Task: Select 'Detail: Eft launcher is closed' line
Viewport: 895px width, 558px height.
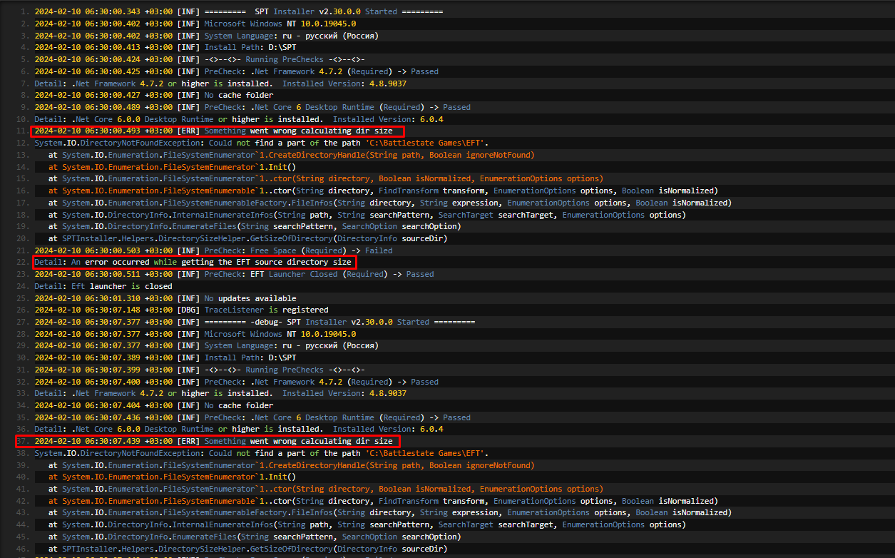Action: [103, 286]
